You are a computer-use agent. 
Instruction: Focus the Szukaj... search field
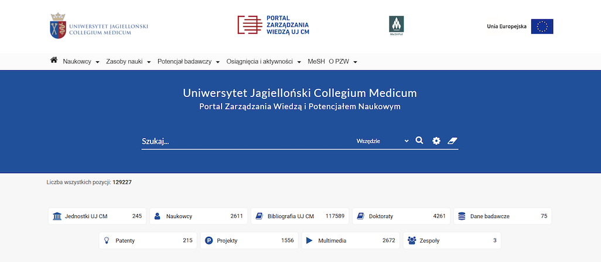coord(247,141)
